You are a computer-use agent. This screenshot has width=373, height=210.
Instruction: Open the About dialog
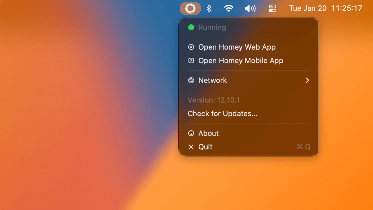click(208, 133)
